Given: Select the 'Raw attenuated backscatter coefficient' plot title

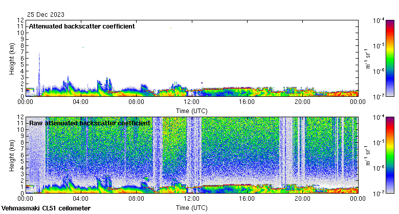Looking at the screenshot, I should 90,123.
